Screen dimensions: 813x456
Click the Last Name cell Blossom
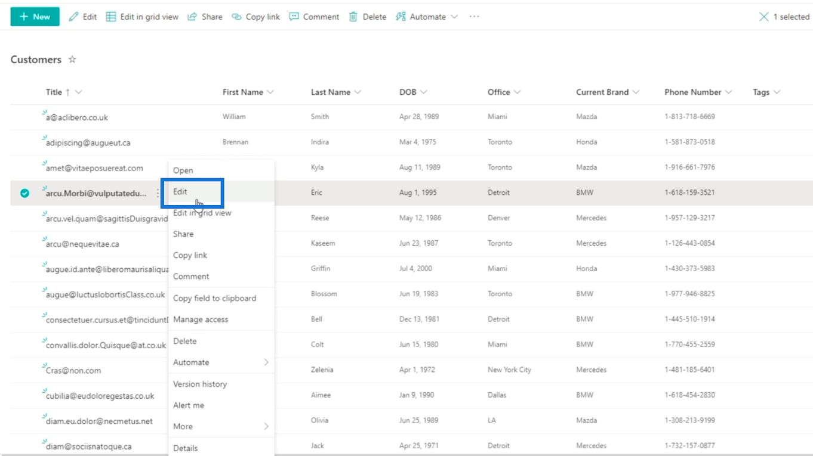(x=324, y=294)
